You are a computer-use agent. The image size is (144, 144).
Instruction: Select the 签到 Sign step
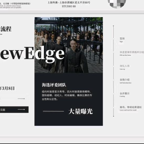click(x=122, y=40)
